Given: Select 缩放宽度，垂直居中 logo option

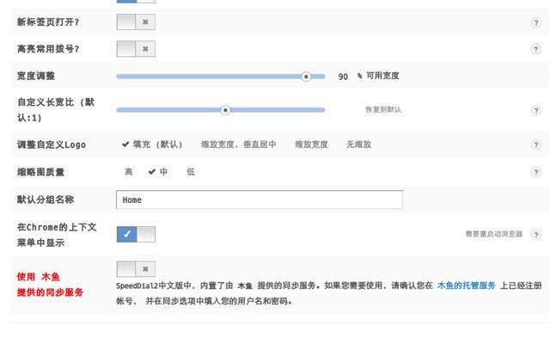Looking at the screenshot, I should 238,144.
